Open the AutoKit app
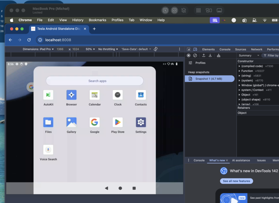Image resolution: width=279 pixels, height=203 pixels. coord(48,95)
